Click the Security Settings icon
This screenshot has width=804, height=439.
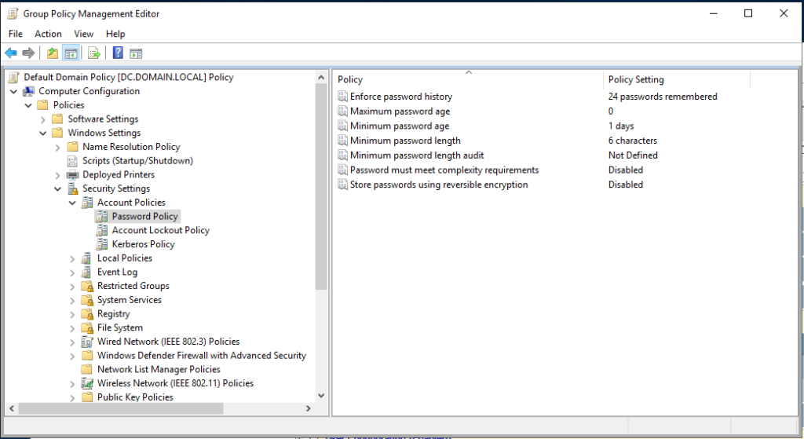tap(73, 188)
